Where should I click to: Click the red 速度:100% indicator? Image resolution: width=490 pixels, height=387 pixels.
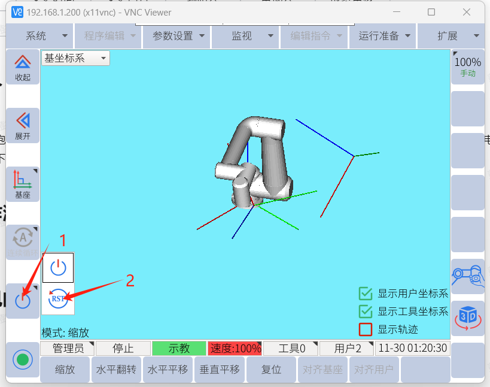[x=235, y=349]
